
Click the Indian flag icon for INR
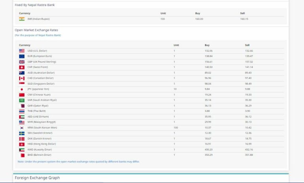[x=22, y=19]
